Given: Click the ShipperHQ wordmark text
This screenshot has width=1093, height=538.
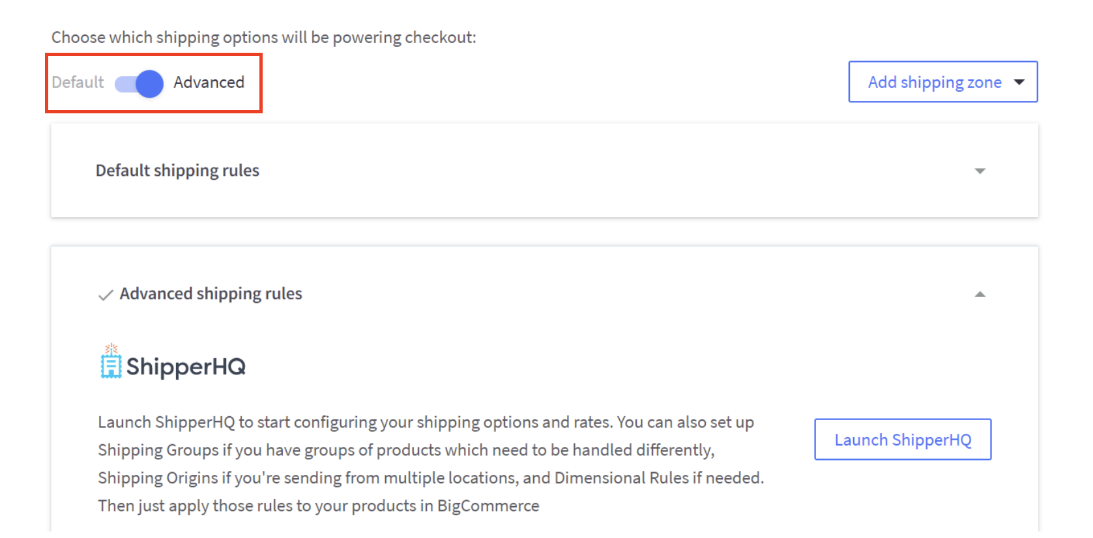Looking at the screenshot, I should click(x=186, y=367).
